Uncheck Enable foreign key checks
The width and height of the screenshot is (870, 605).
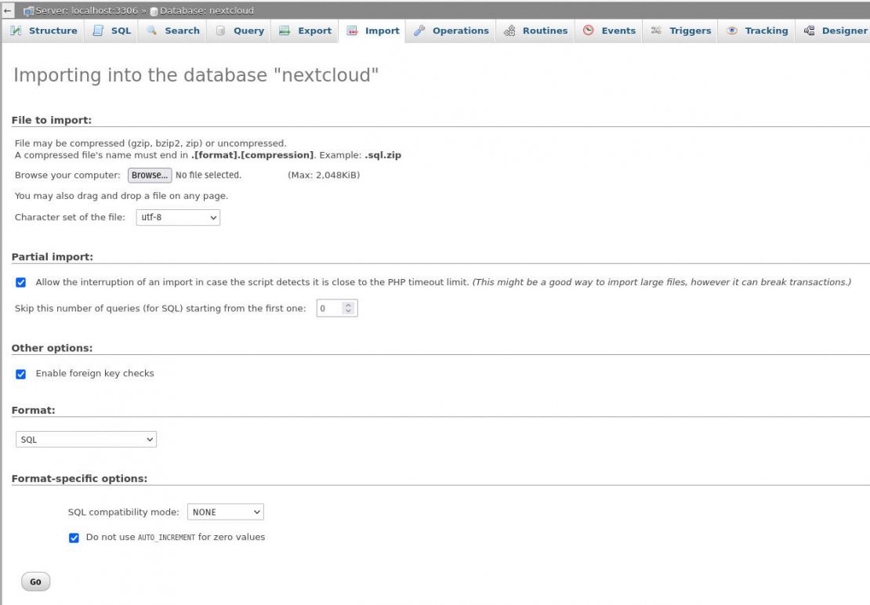click(19, 373)
